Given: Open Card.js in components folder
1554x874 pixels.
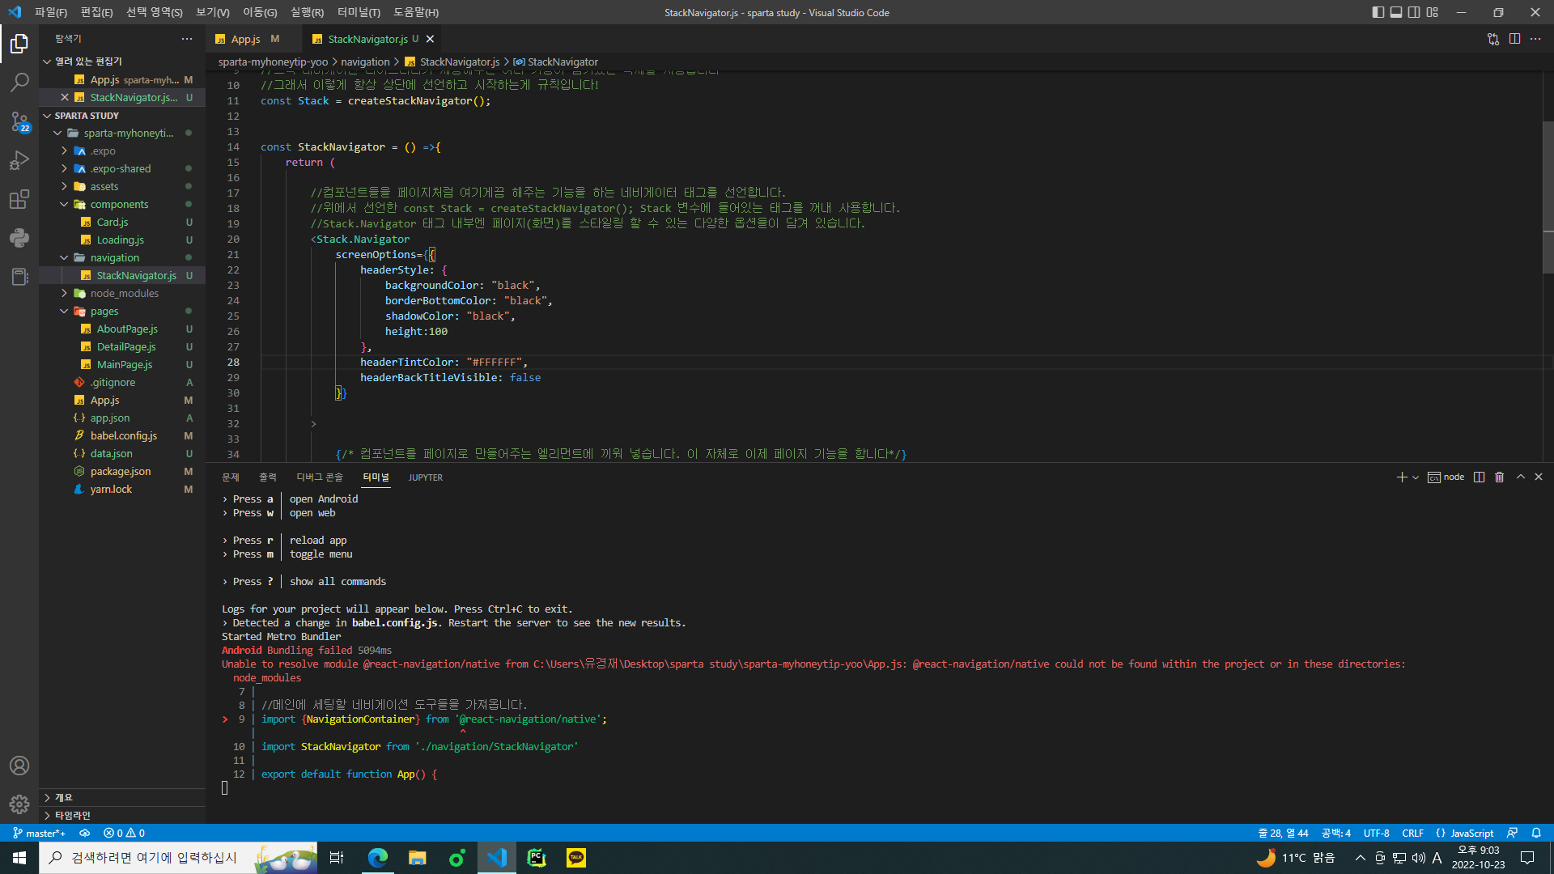Looking at the screenshot, I should pyautogui.click(x=113, y=223).
